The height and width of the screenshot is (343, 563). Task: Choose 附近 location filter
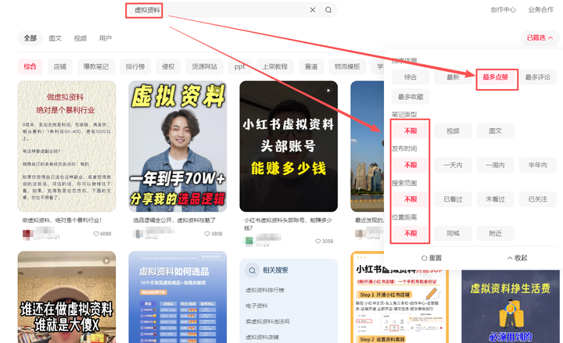tap(495, 234)
